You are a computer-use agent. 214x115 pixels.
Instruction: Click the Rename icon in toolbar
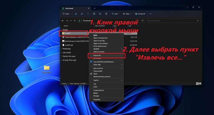[x=94, y=14]
